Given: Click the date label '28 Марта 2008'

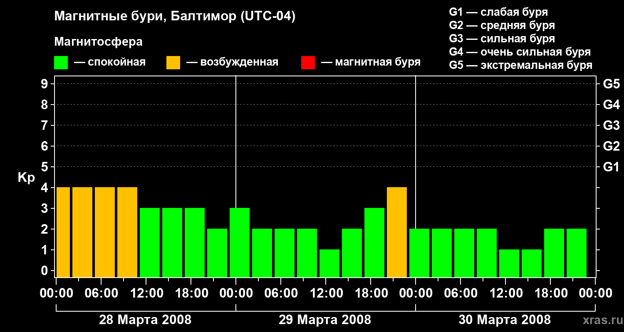Looking at the screenshot, I should pos(145,320).
